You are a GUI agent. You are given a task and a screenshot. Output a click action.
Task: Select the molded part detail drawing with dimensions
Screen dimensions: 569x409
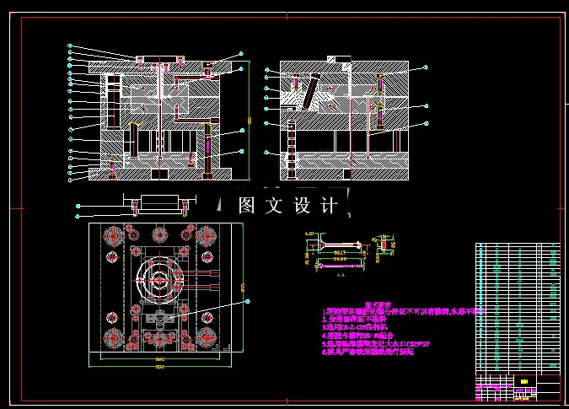[x=338, y=250]
